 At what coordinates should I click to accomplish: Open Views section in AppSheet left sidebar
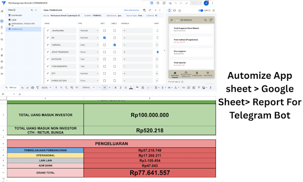coord(2,27)
